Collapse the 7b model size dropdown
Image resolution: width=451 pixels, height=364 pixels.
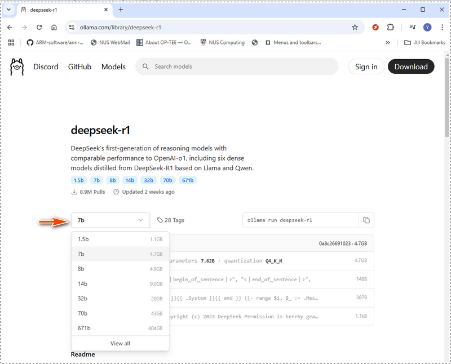110,220
